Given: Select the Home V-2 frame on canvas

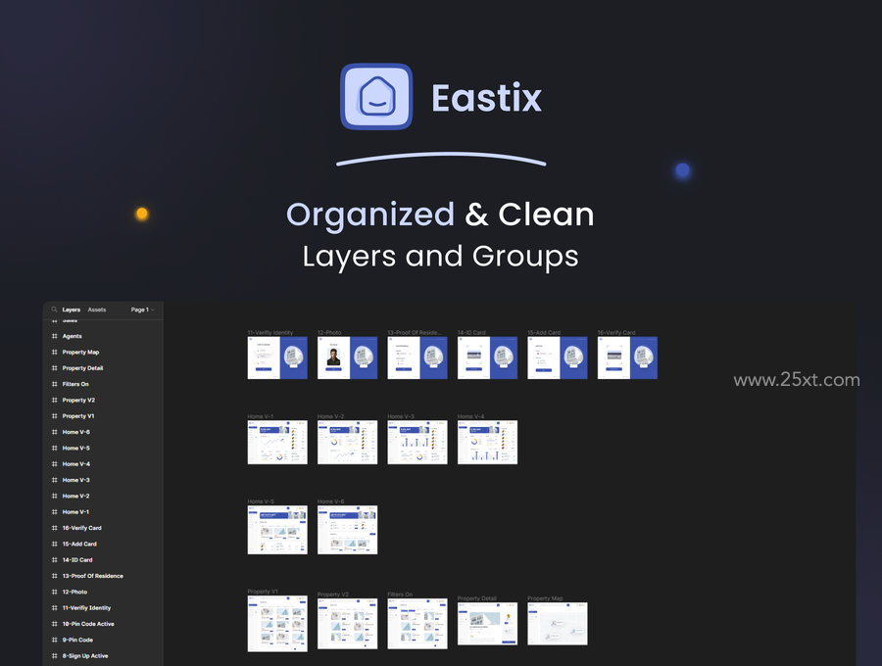Looking at the screenshot, I should [x=348, y=443].
